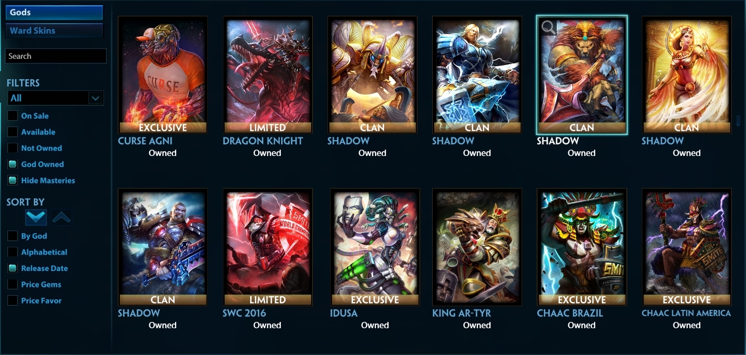Open the Curse Agni skin card
Image resolution: width=746 pixels, height=355 pixels.
click(162, 75)
